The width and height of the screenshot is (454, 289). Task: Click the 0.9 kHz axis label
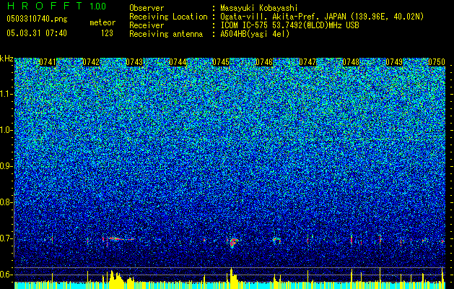click(x=6, y=166)
